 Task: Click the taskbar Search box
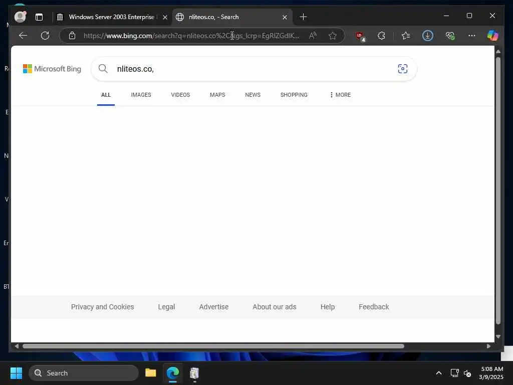[x=84, y=373]
